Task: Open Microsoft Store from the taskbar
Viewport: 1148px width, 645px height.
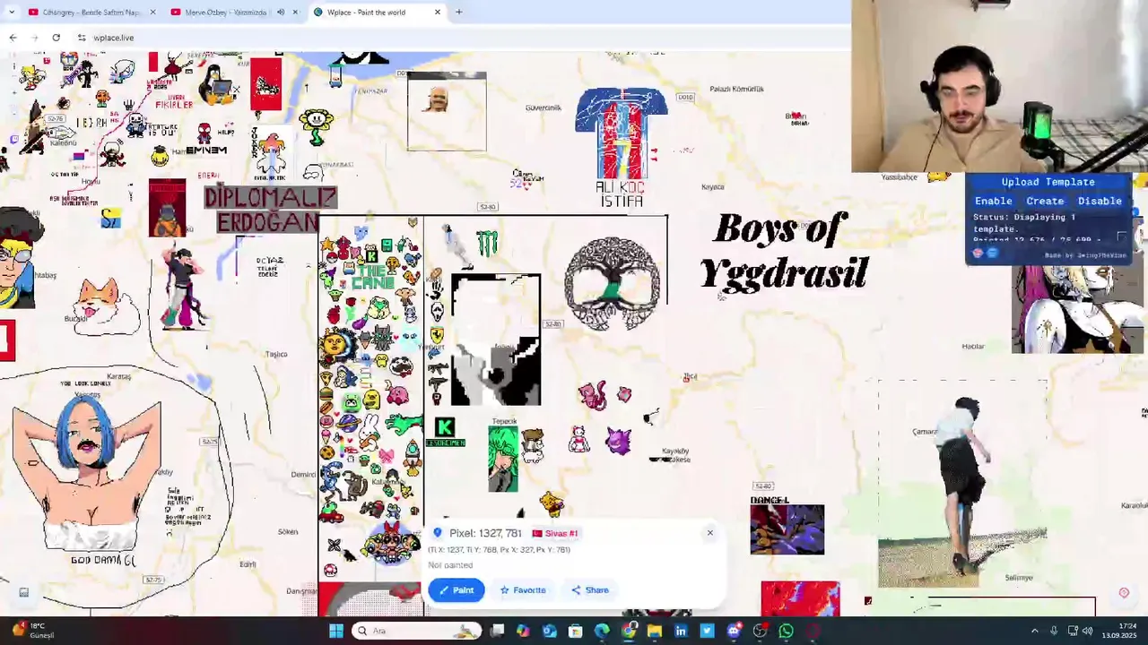Action: pos(576,632)
